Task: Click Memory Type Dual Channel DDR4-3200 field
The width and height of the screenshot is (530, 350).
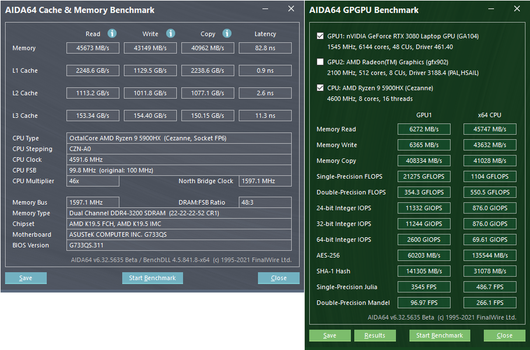Action: (x=179, y=213)
